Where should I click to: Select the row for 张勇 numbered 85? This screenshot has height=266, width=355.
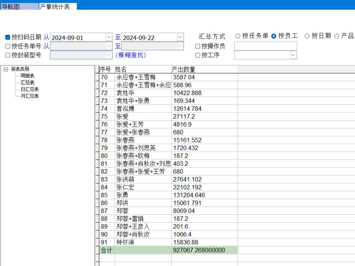[x=122, y=195]
